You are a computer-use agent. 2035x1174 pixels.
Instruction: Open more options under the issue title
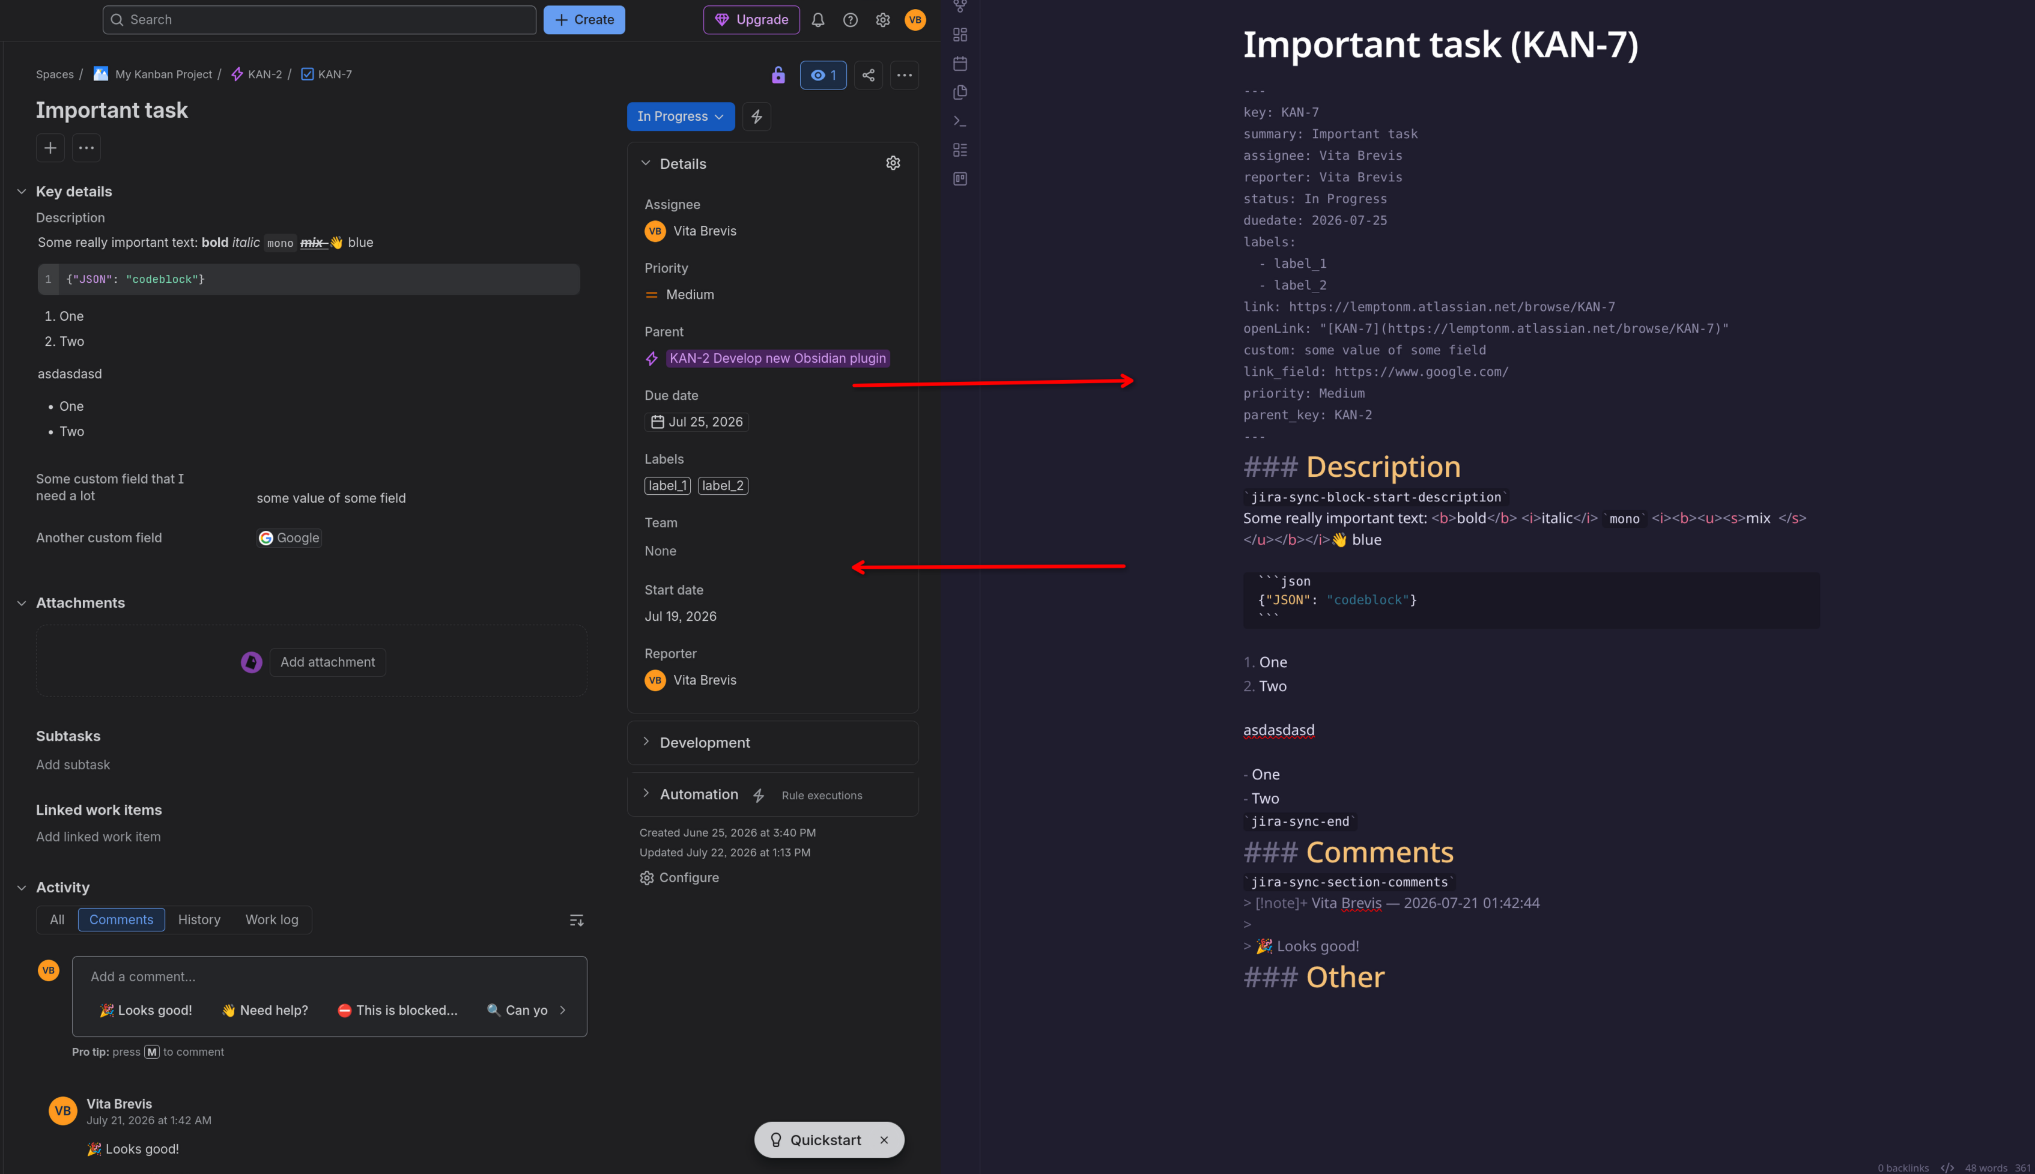tap(86, 148)
